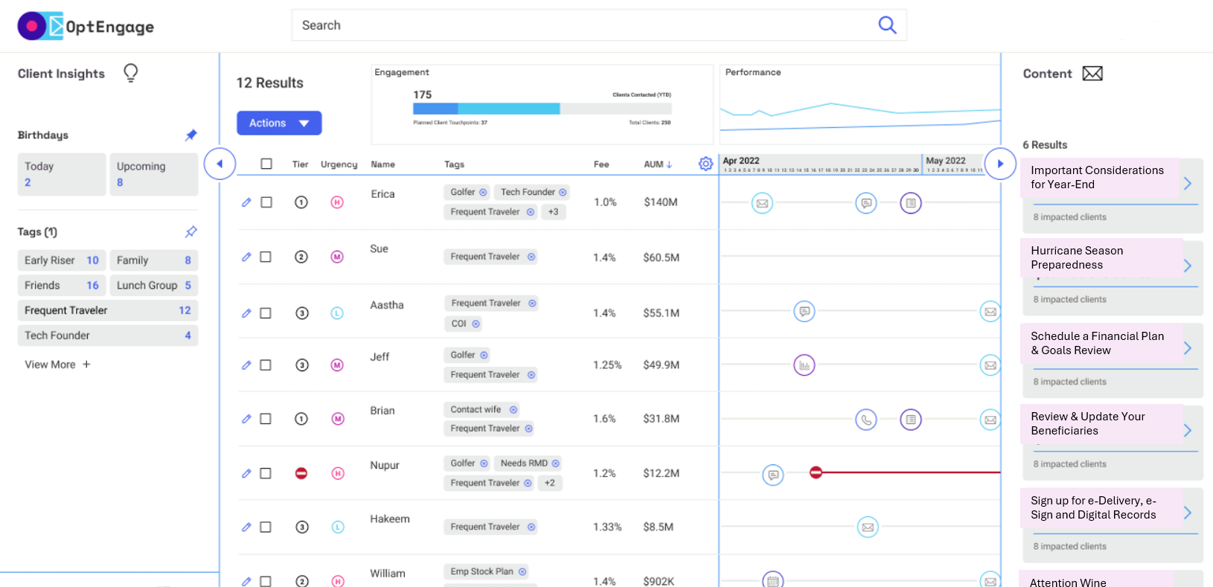Show more tags via Nupur's +2 badge
This screenshot has height=587, width=1213.
550,483
